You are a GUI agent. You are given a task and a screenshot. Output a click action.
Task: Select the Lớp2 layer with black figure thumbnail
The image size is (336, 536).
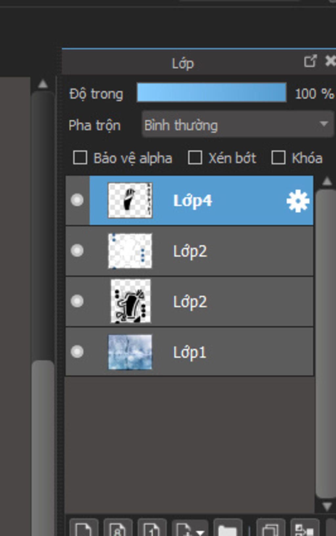point(230,301)
